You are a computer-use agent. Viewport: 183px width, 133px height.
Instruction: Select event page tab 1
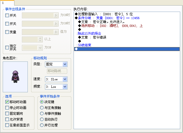pos(7,3)
